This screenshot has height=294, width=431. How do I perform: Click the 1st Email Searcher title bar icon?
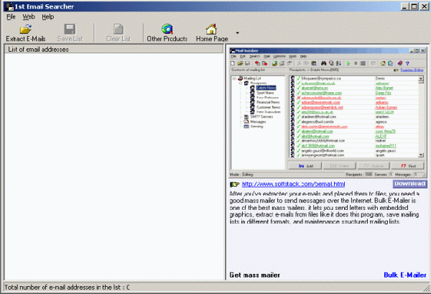[6, 5]
